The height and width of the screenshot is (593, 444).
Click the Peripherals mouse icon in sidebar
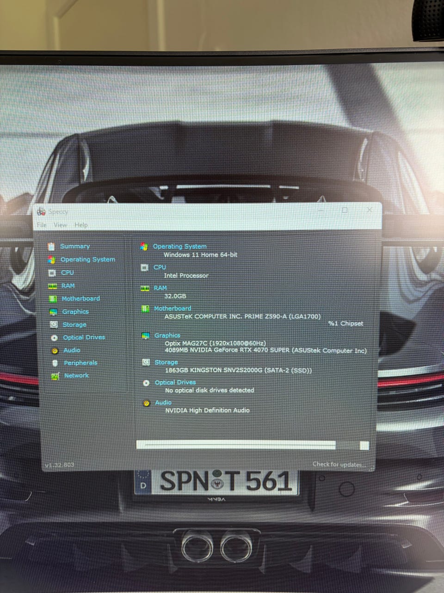(55, 363)
